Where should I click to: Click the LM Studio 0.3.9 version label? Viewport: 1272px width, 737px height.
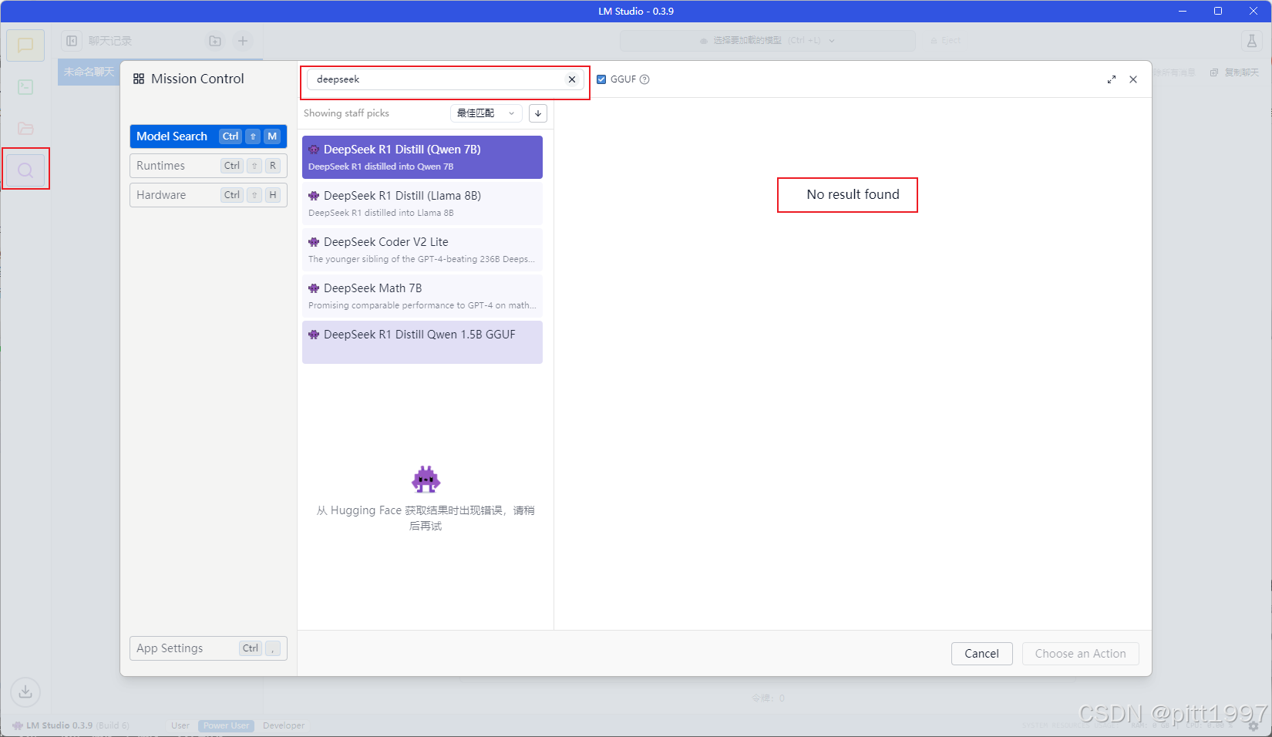[59, 725]
